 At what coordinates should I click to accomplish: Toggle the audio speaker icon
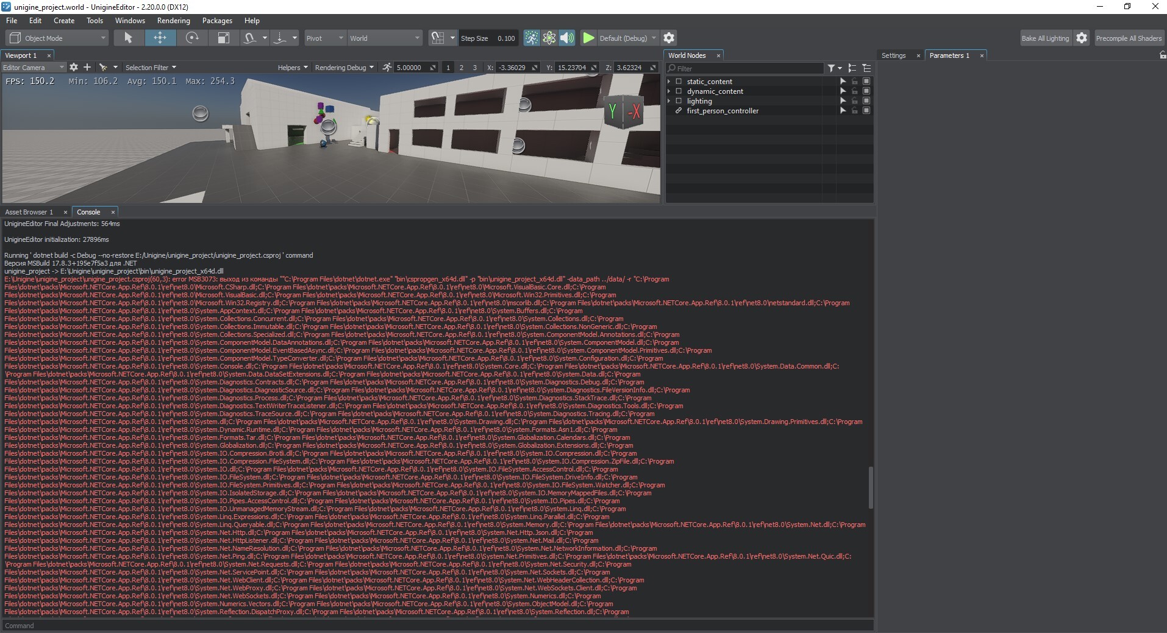pos(567,38)
